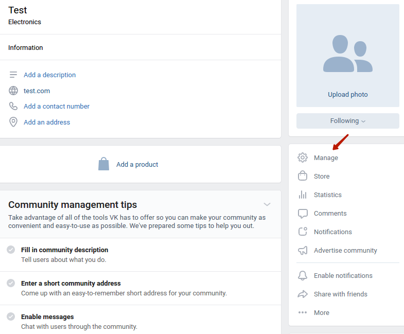Toggle the Enable messages checkmark
Screen dimensions: 404x334
(11, 317)
